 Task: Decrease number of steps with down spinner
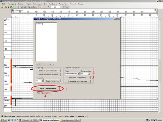42,82
